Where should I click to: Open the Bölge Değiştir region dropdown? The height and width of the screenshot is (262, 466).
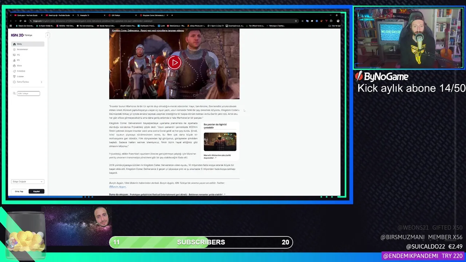click(x=27, y=182)
